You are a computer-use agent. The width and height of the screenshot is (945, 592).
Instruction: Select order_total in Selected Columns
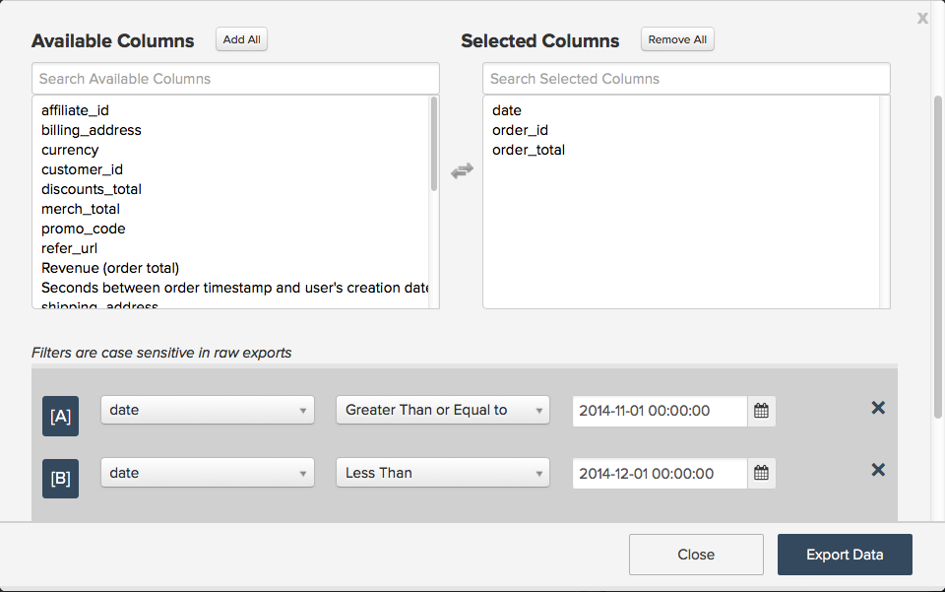pos(529,150)
